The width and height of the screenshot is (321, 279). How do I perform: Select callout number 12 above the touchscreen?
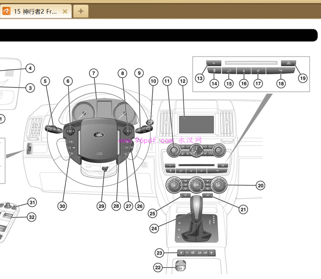click(182, 81)
